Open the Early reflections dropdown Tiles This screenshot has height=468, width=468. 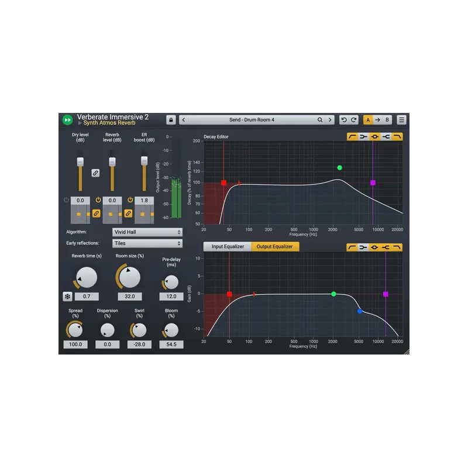tap(147, 243)
